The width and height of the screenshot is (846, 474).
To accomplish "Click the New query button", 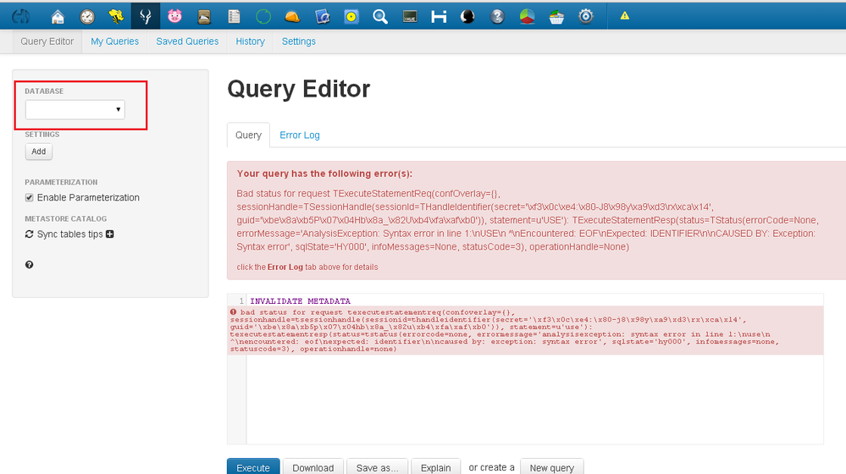I will [551, 467].
